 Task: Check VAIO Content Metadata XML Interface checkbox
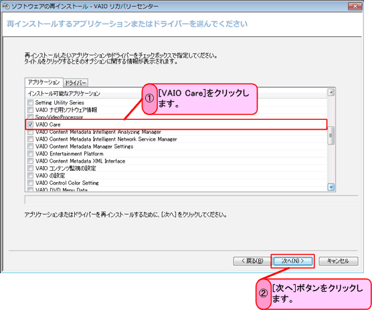click(x=30, y=161)
